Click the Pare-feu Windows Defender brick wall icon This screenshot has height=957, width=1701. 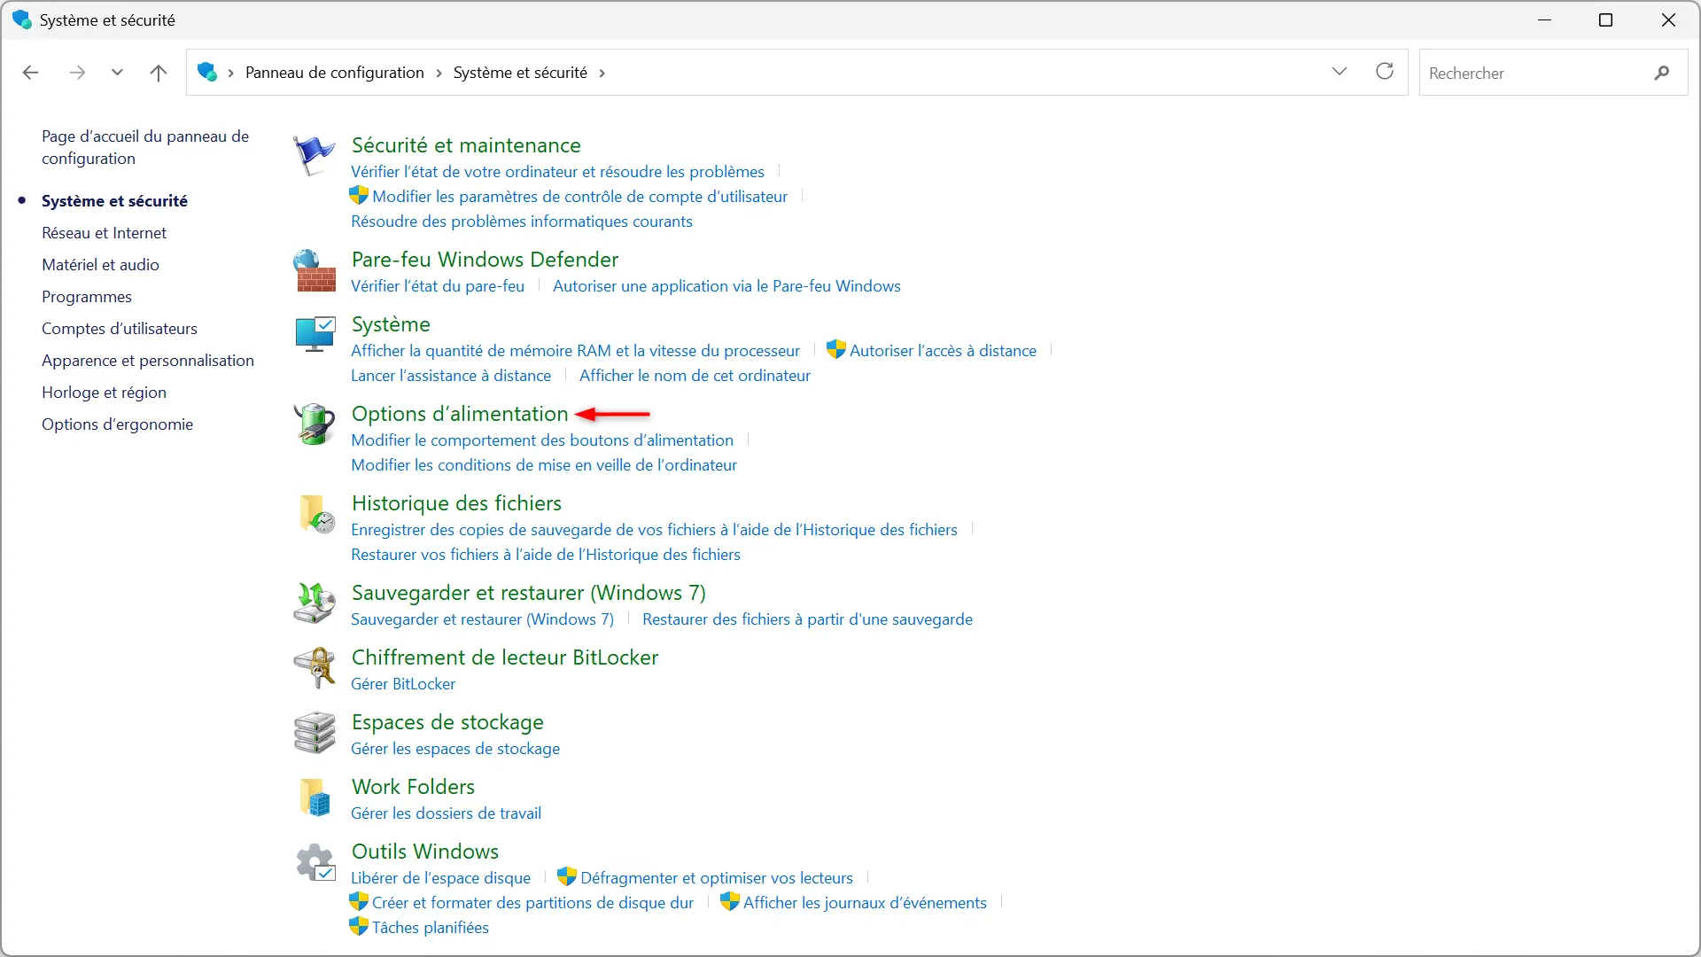(315, 270)
